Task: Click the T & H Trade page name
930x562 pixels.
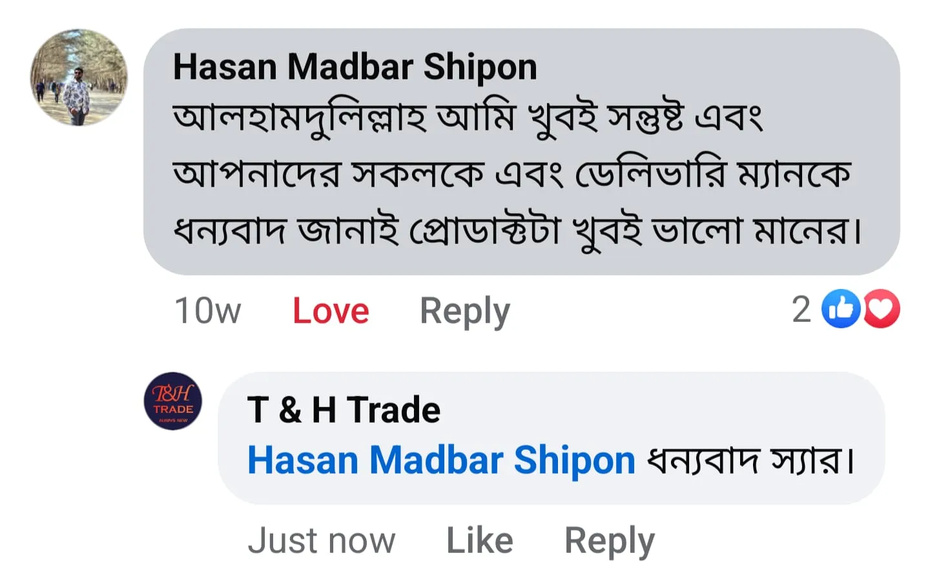Action: [x=344, y=410]
